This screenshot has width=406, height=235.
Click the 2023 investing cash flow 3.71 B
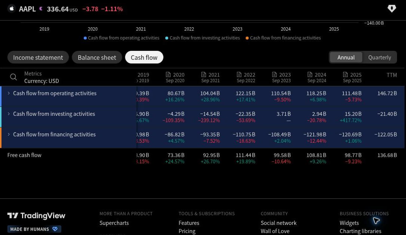click(283, 114)
